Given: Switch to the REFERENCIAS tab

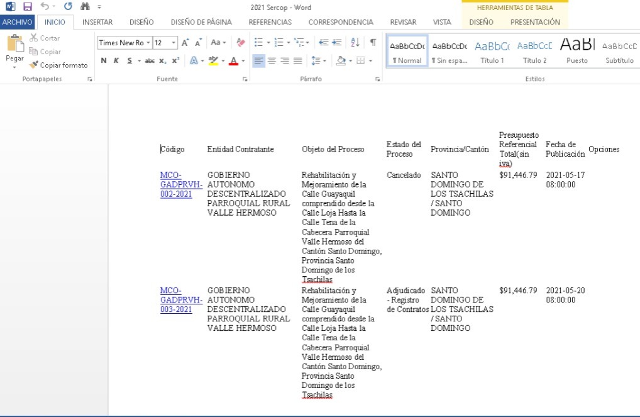Looking at the screenshot, I should (270, 22).
